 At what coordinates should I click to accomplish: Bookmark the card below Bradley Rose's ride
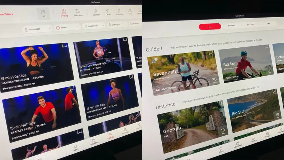tap(79, 131)
